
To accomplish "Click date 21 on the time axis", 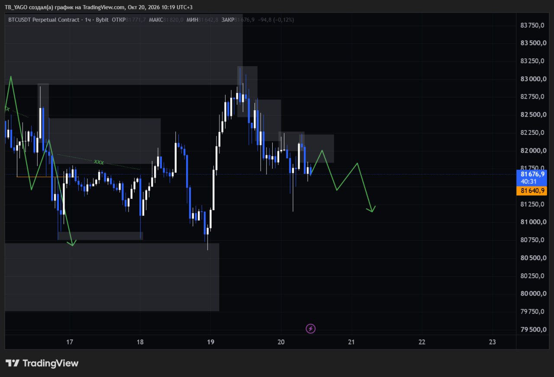I will click(351, 342).
